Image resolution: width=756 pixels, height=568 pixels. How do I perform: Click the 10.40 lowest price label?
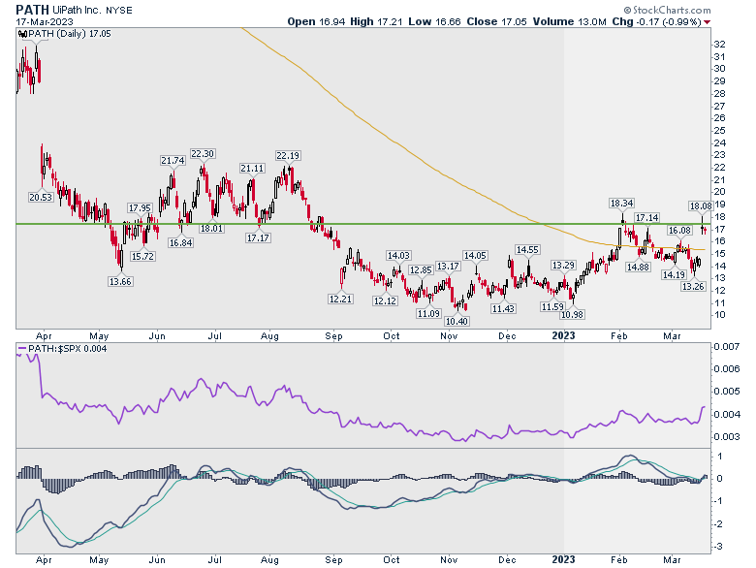click(457, 322)
